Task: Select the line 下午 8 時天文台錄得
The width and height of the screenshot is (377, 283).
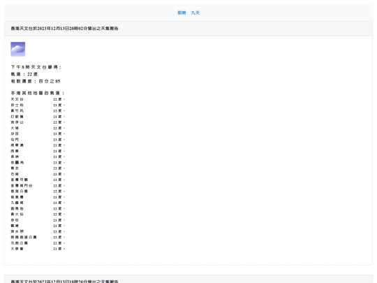Action: (x=36, y=67)
